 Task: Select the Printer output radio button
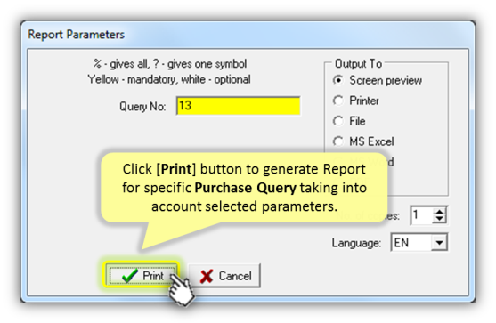[338, 101]
